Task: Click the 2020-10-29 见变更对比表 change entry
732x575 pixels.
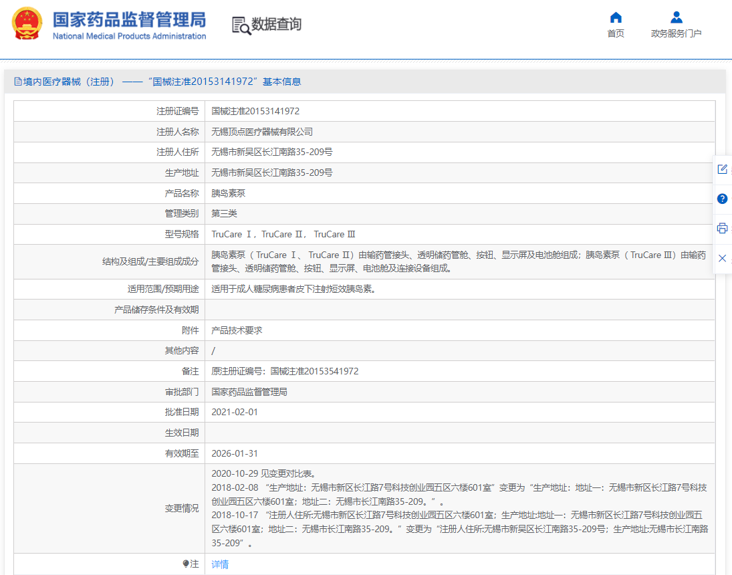Action: tap(263, 473)
